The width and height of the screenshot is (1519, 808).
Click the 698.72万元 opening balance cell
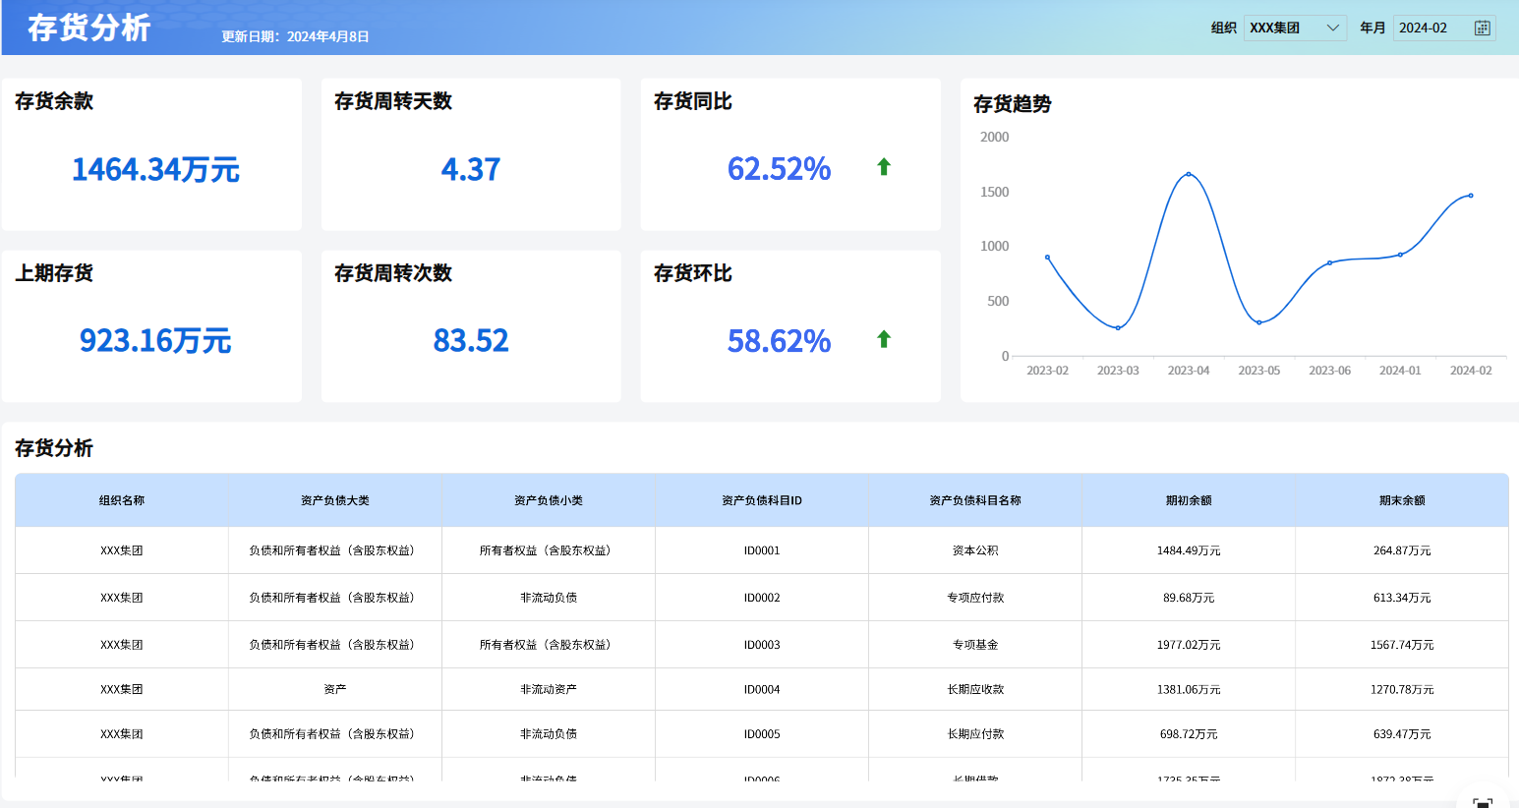1189,734
